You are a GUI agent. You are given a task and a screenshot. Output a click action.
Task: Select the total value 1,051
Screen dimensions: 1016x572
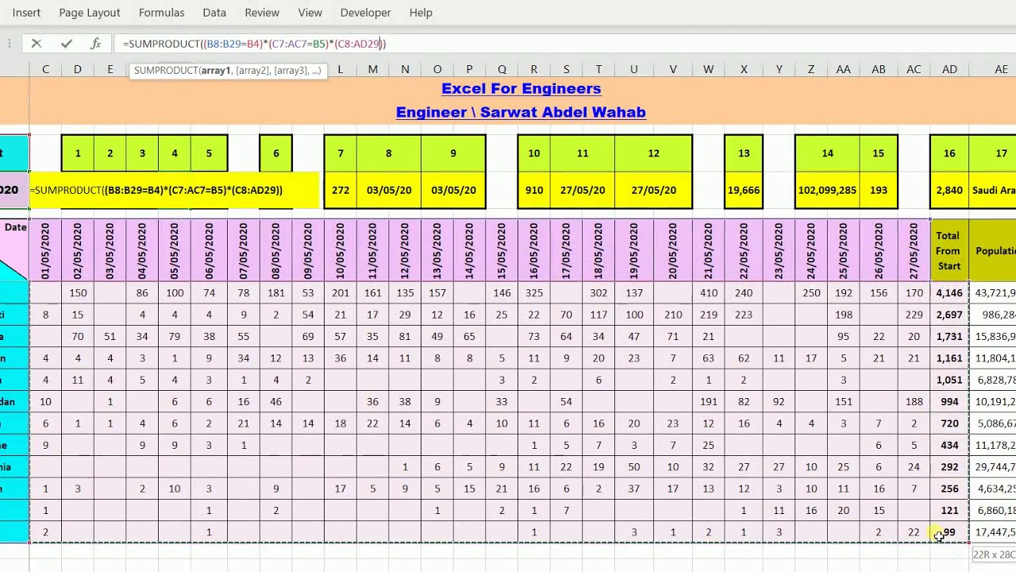click(949, 381)
